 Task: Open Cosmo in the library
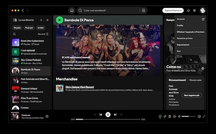tap(31, 108)
